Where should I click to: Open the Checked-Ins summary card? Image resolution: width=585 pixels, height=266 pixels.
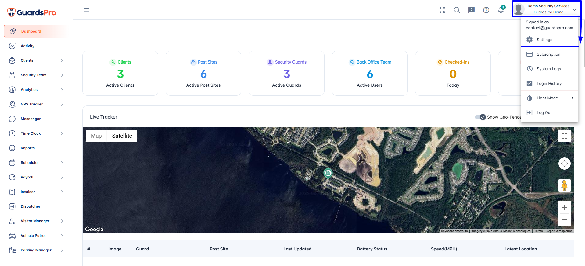[453, 73]
